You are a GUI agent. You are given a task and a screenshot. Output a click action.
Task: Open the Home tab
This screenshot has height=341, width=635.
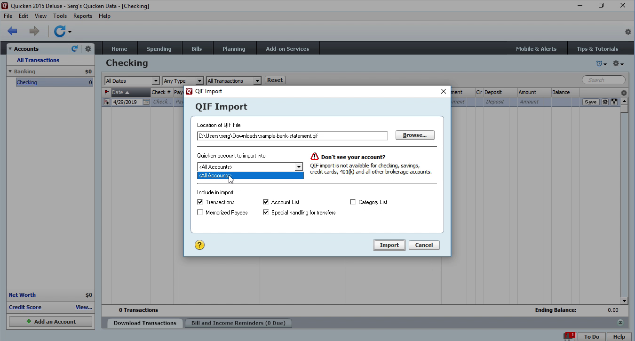(x=119, y=48)
